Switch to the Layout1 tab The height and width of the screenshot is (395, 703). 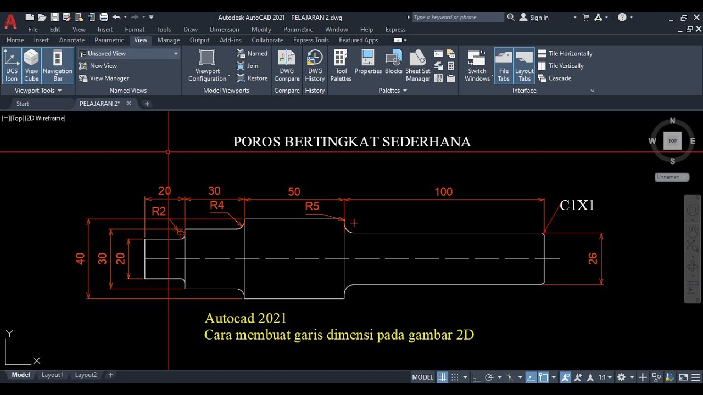click(52, 375)
